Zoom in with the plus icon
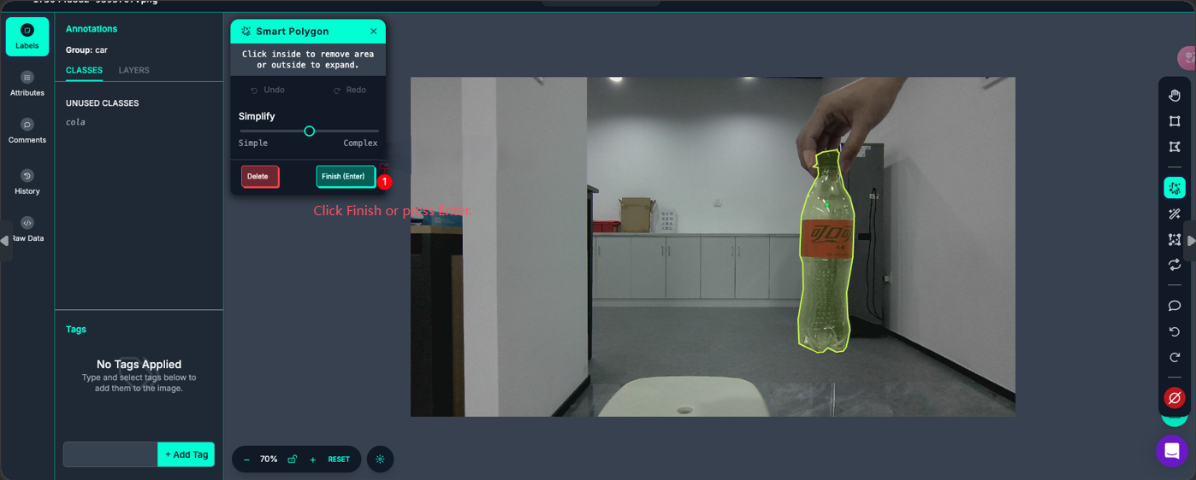 313,460
